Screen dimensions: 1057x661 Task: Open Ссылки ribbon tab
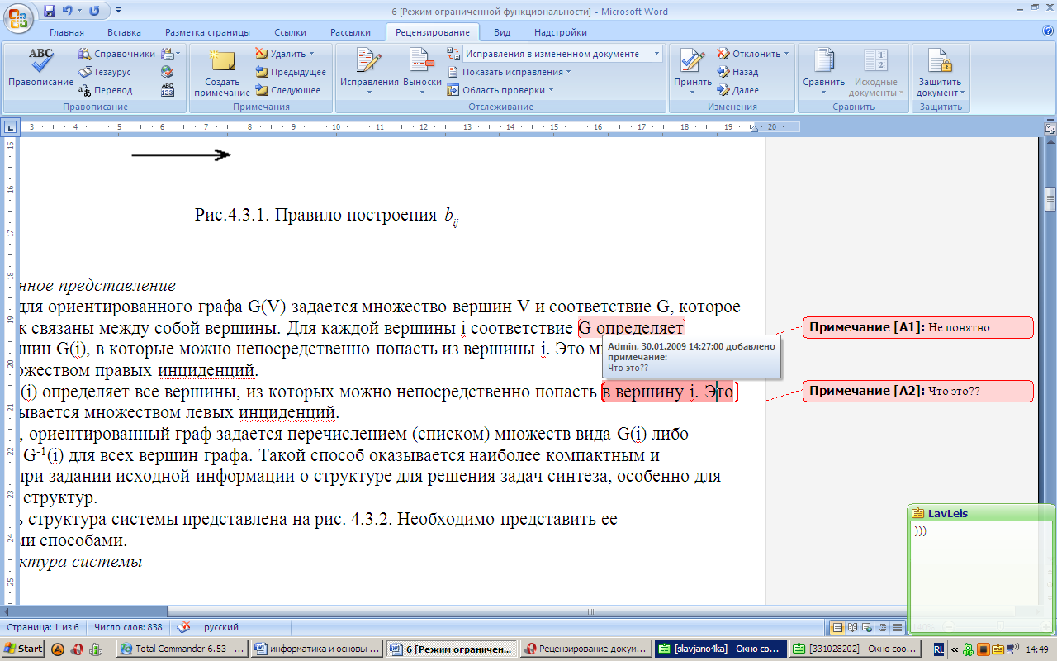pyautogui.click(x=290, y=32)
